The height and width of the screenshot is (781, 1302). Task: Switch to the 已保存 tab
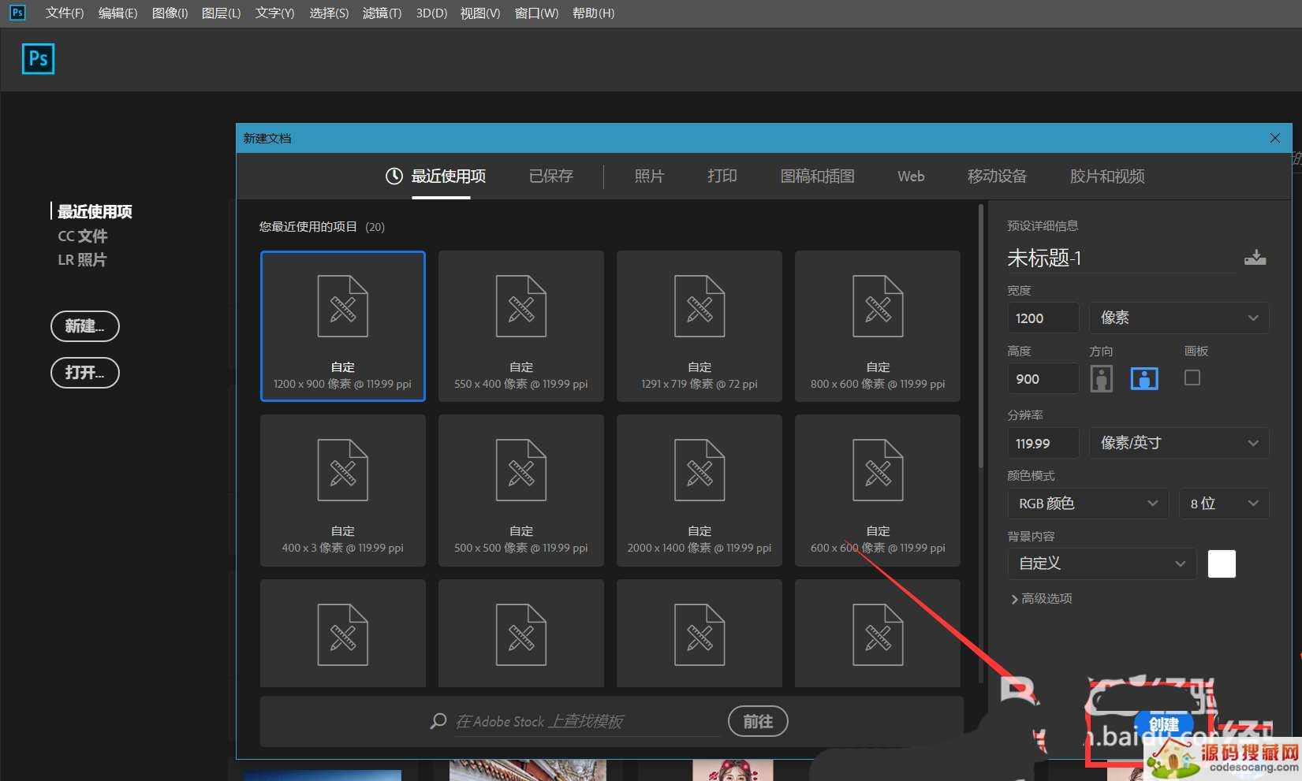pos(551,177)
